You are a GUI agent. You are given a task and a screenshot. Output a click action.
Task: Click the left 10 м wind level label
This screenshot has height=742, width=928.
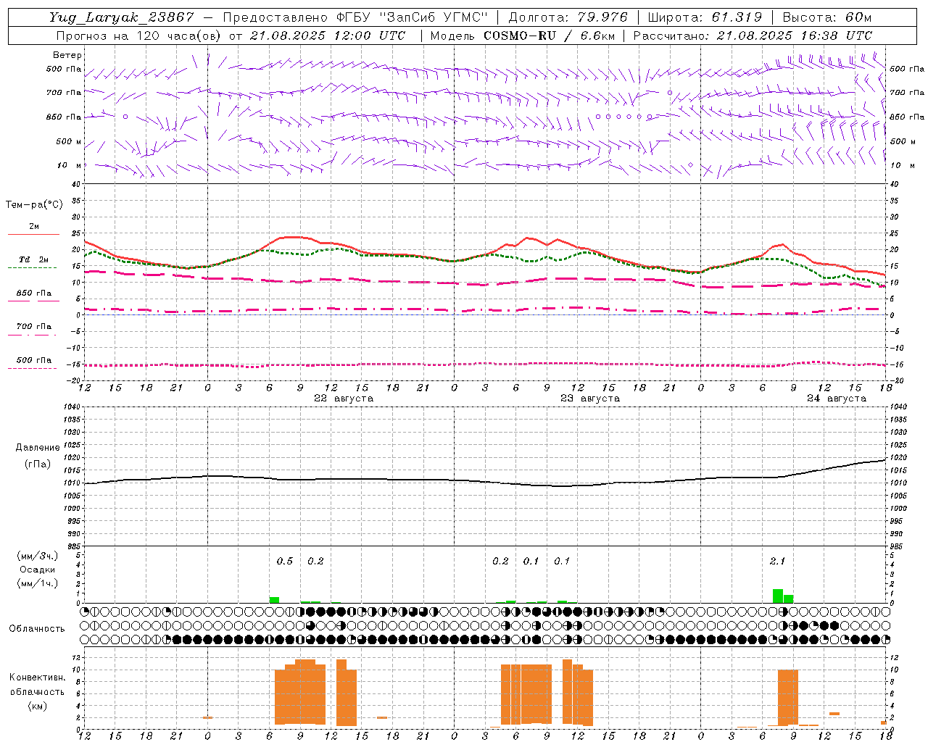coord(70,165)
